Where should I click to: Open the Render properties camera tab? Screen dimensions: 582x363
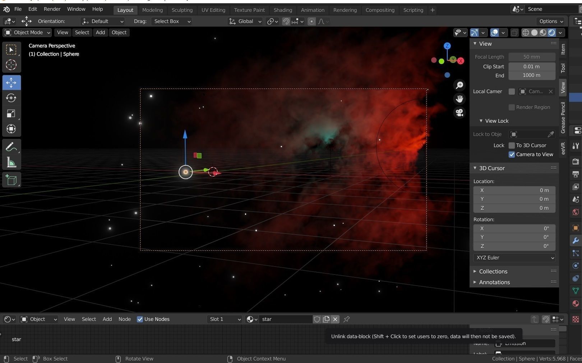[x=576, y=162]
